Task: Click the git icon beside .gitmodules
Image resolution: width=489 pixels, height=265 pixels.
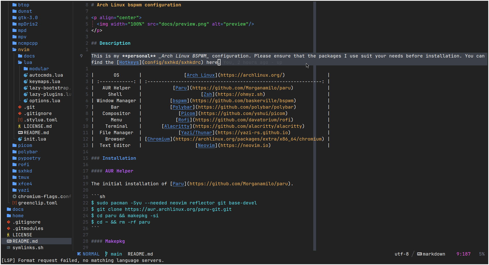Action: 9,228
